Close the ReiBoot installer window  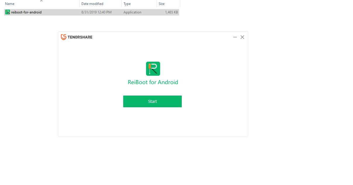242,37
